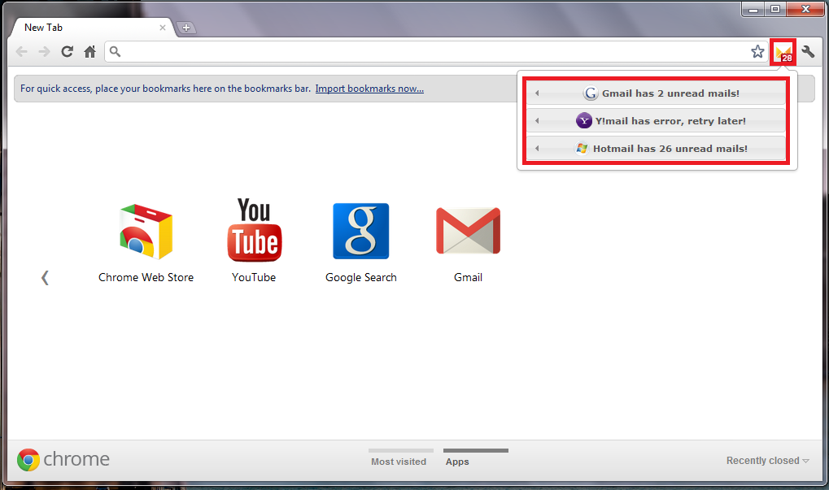Go to previous apps page with left chevron

(x=45, y=278)
